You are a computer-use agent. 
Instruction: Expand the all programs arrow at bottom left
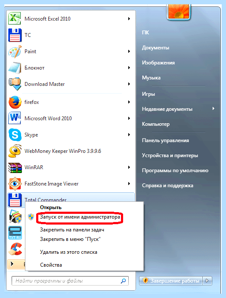click(x=12, y=264)
